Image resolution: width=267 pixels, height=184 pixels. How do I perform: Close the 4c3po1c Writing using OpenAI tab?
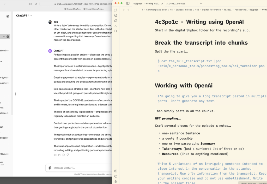click(162, 3)
